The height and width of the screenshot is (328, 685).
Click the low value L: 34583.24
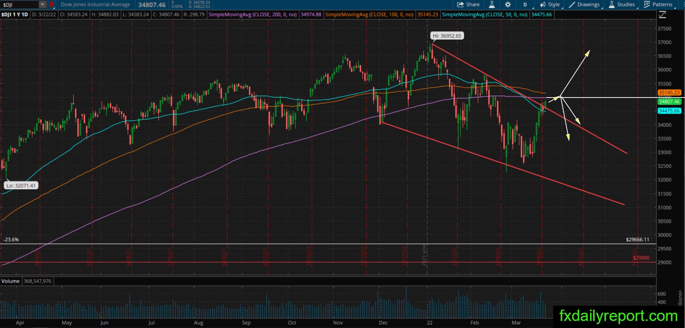[x=136, y=15]
